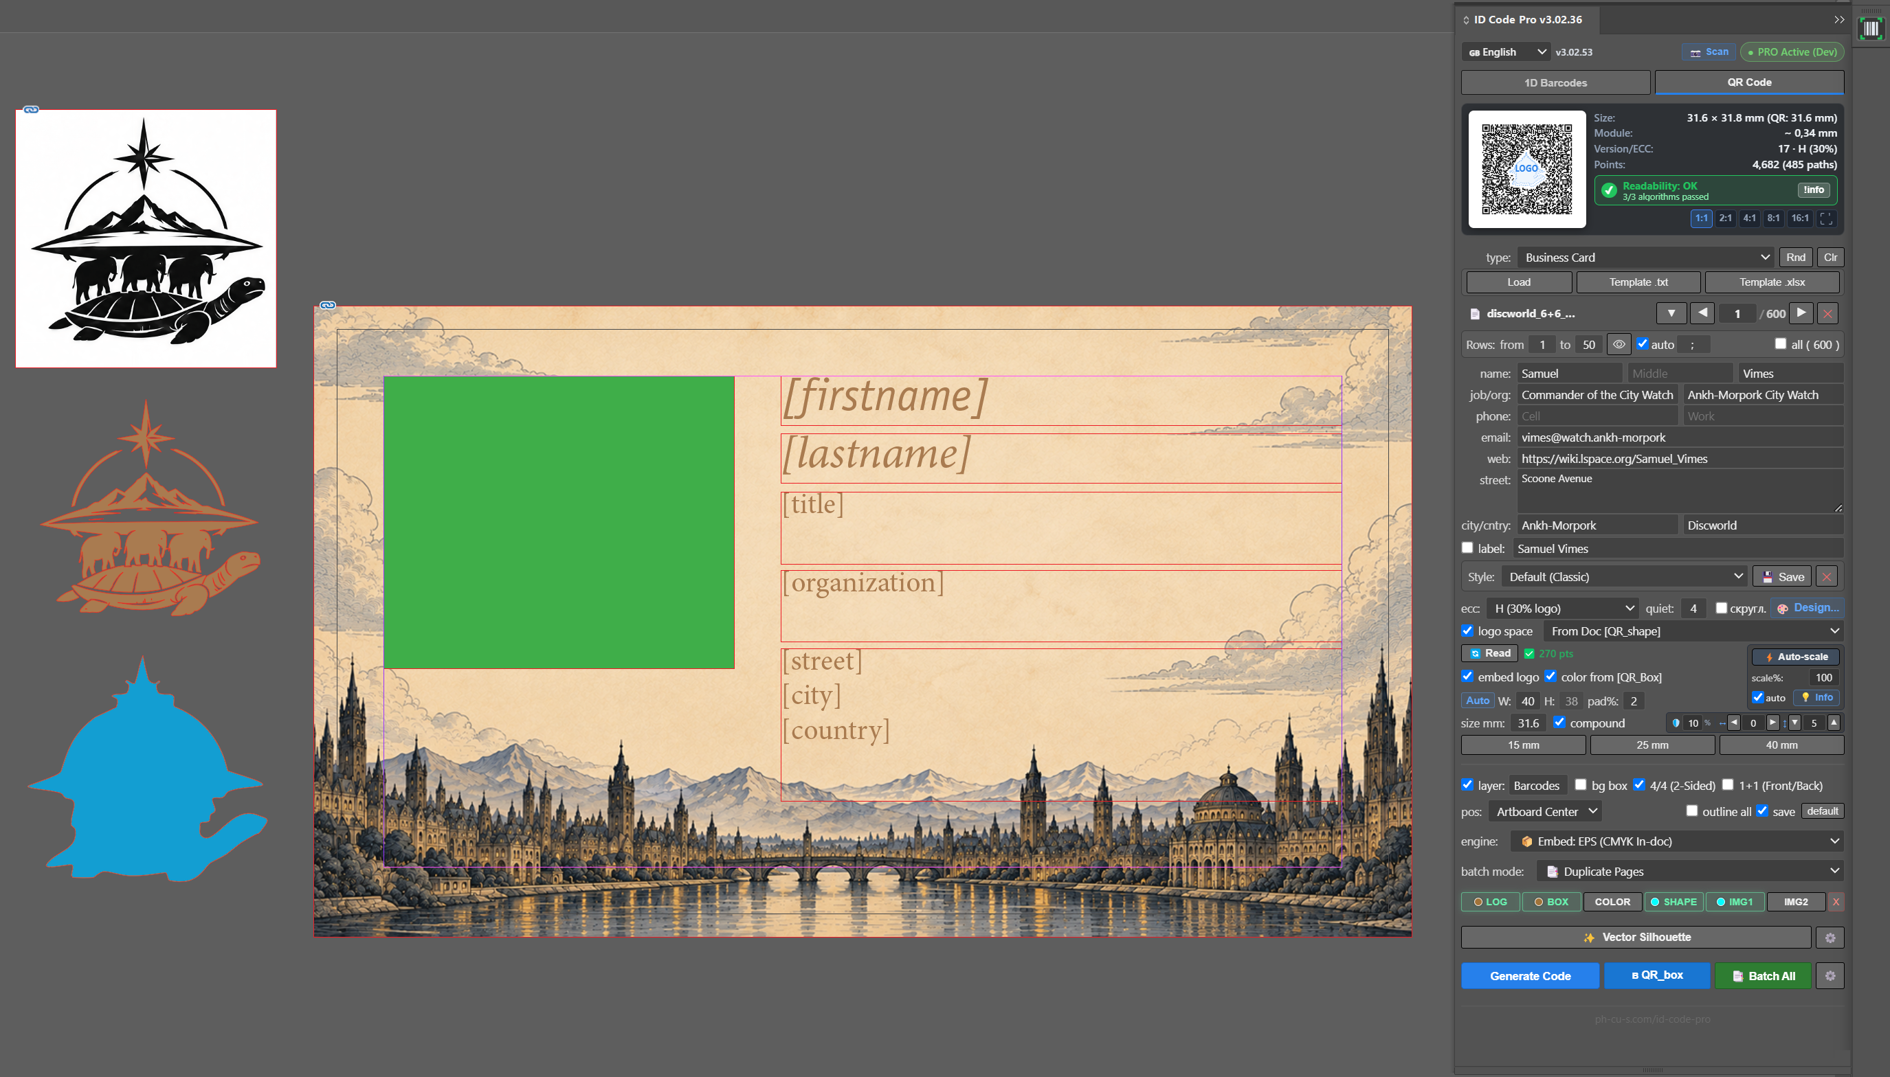
Task: Click the fullscreen preview zoom icon
Action: point(1825,218)
